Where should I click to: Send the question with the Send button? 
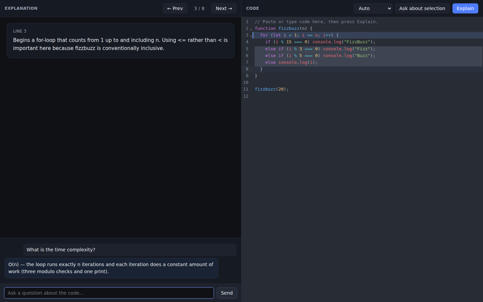coord(227,293)
